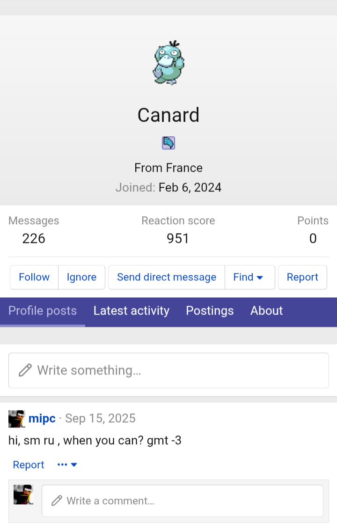Focus the Write a comment field
This screenshot has width=337, height=523.
click(183, 501)
